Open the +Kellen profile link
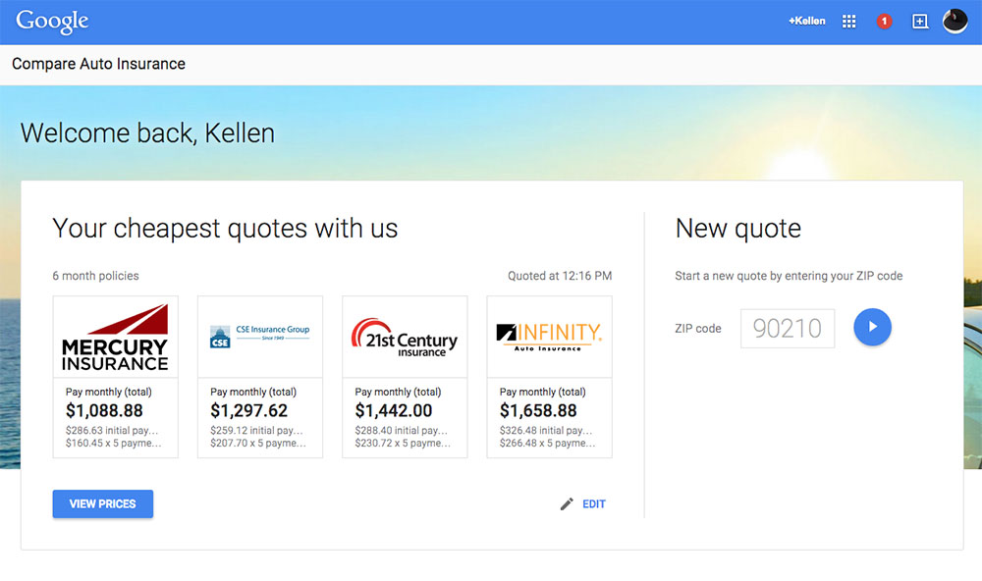 tap(806, 21)
